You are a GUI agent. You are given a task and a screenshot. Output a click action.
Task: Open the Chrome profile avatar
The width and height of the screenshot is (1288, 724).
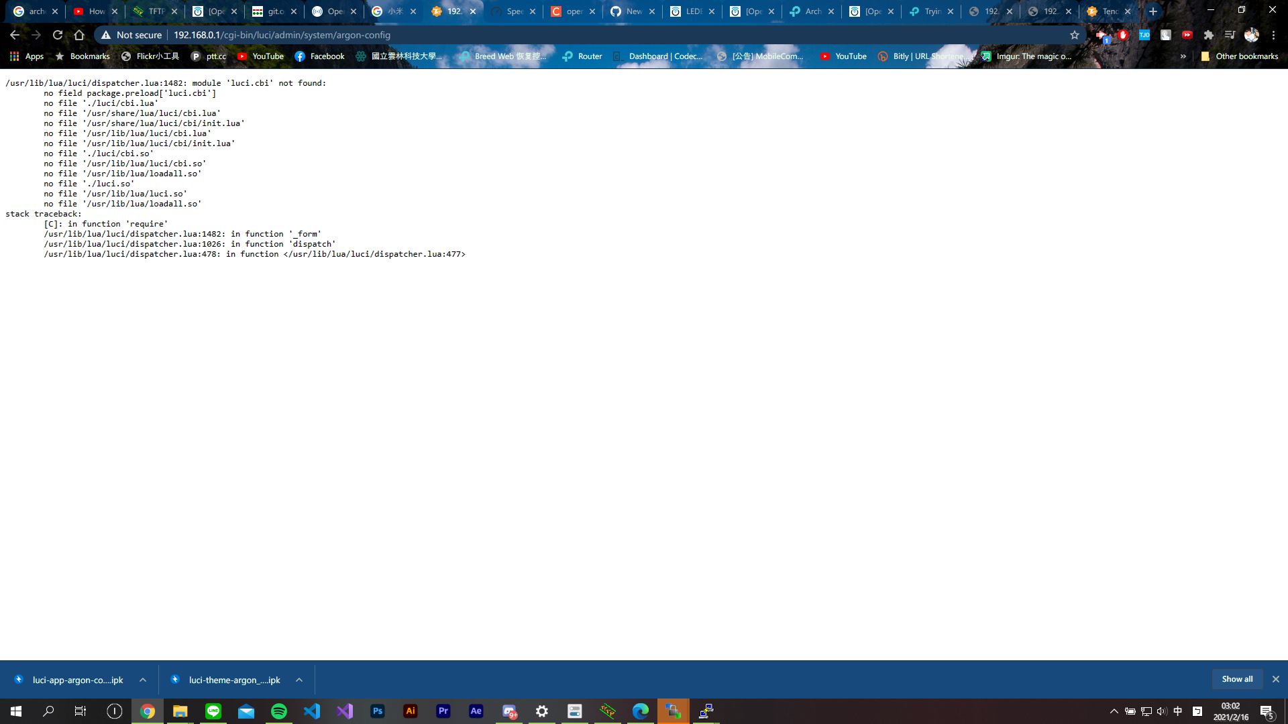1252,35
